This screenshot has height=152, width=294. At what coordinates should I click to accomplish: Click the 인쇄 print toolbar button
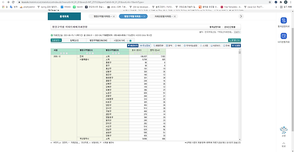(x=226, y=46)
